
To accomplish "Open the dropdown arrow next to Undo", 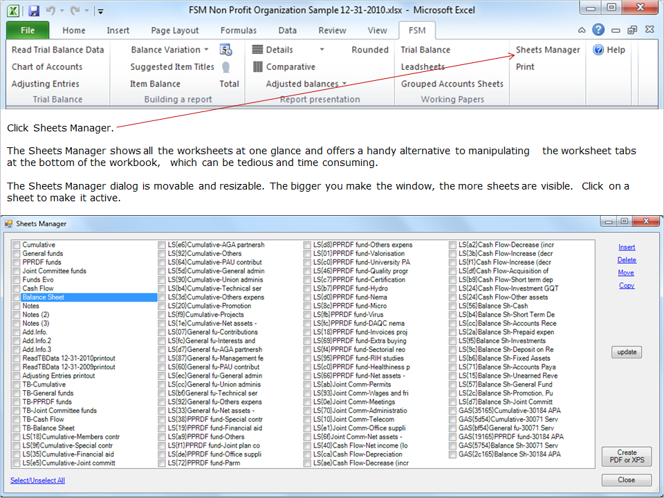I will 62,10.
